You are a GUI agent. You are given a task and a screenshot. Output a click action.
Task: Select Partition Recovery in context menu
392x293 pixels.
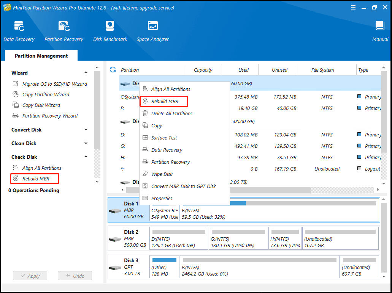pyautogui.click(x=184, y=162)
